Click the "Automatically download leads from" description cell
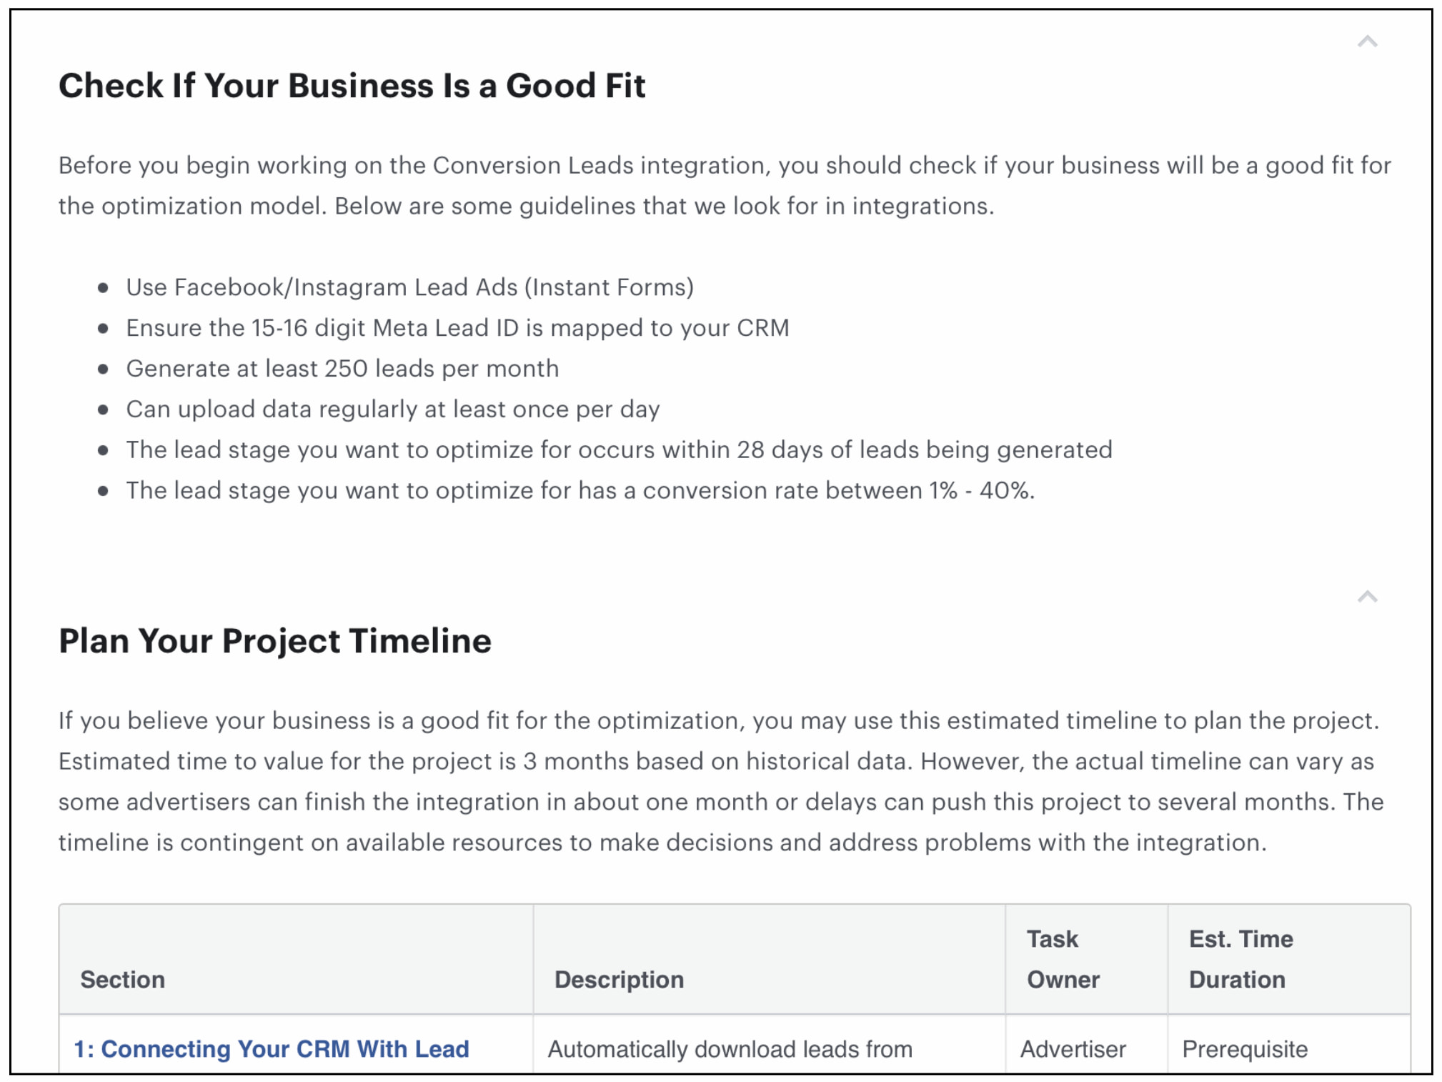The height and width of the screenshot is (1082, 1442). (x=730, y=1048)
